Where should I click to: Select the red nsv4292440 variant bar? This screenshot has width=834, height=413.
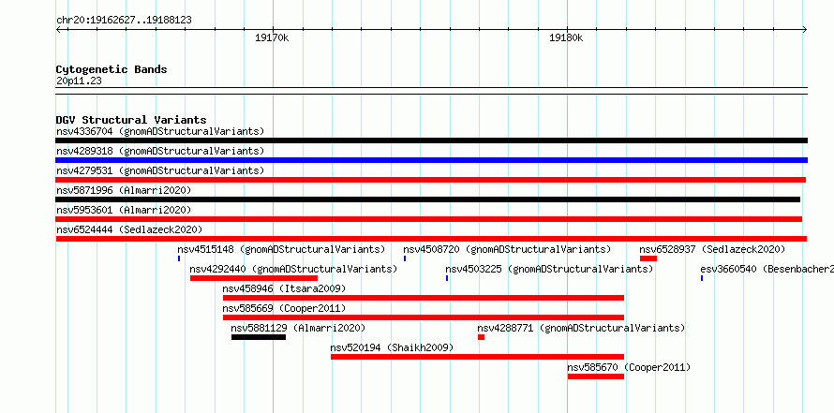(x=254, y=278)
